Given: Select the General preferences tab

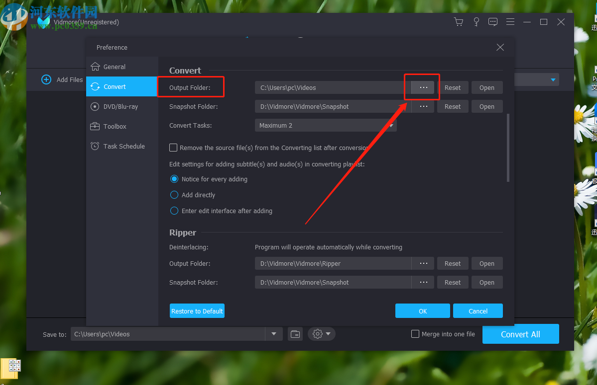Looking at the screenshot, I should click(x=122, y=67).
